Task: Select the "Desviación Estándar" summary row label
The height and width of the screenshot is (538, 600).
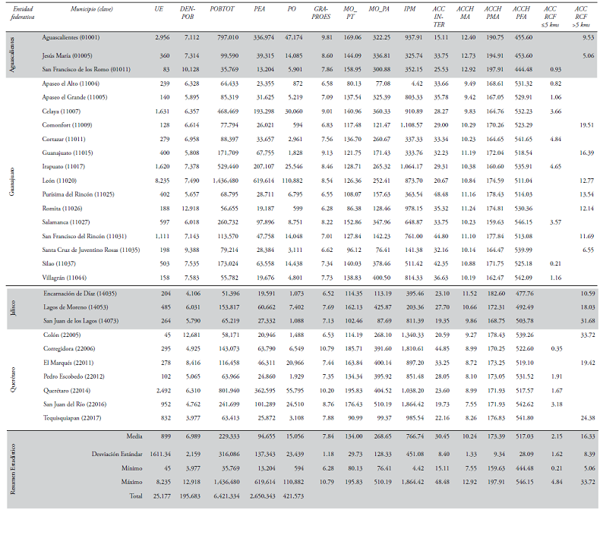Action: tap(118, 453)
